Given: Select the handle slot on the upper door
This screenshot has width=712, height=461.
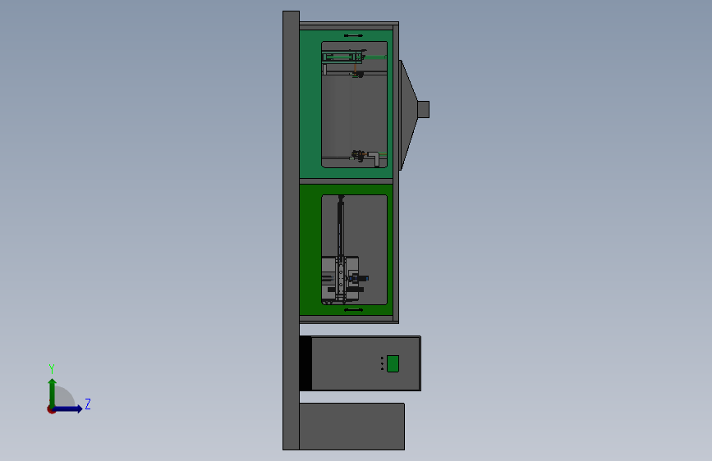Looking at the screenshot, I should click(353, 35).
